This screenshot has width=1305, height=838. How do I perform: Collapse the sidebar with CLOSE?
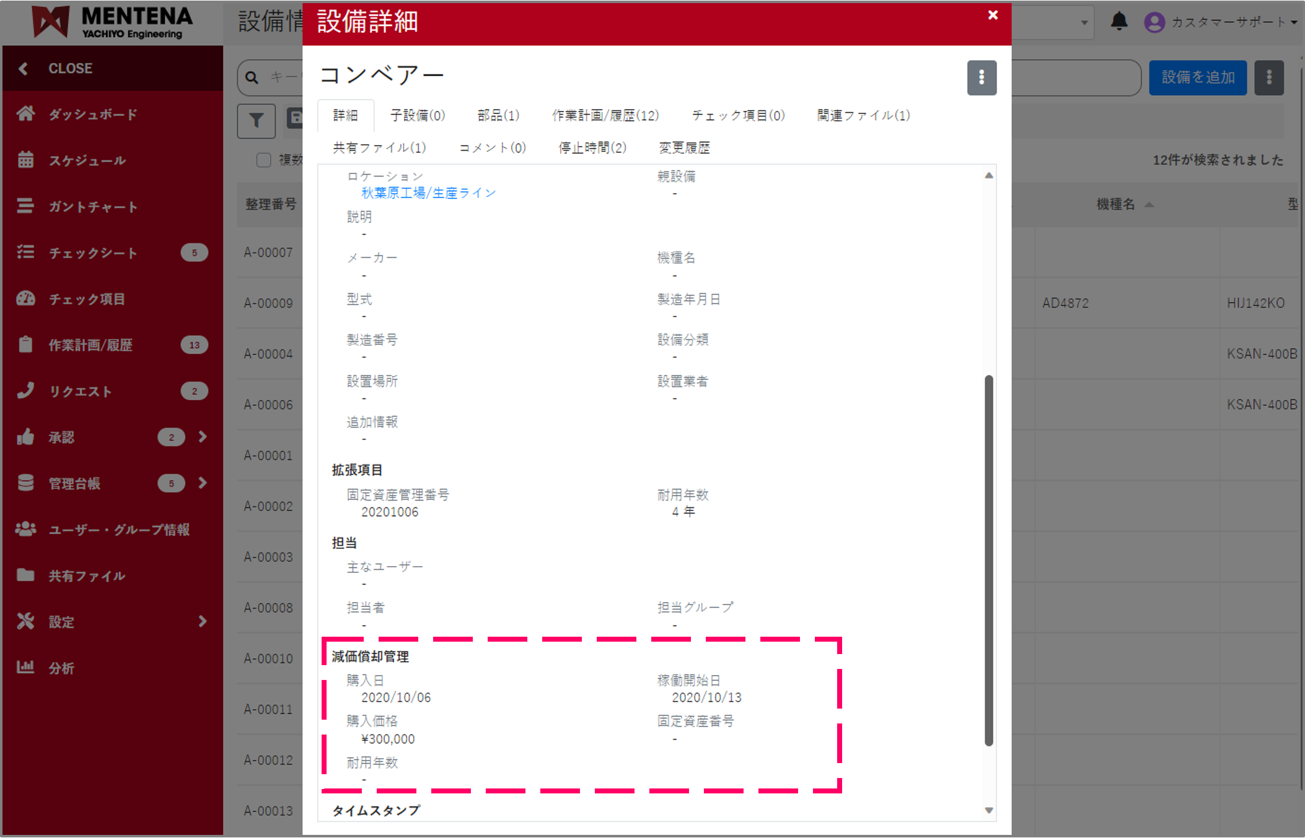coord(70,68)
